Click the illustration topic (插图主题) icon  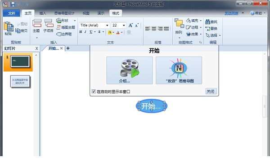pos(58,27)
